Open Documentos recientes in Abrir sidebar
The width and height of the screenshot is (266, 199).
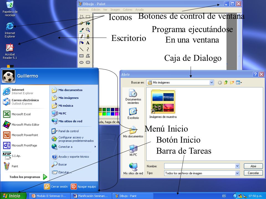(x=133, y=97)
